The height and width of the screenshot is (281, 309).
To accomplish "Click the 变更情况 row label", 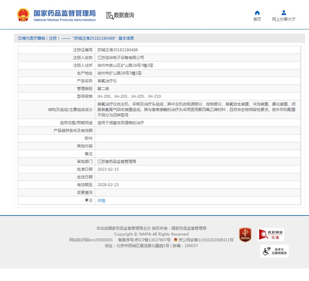I will pos(85,193).
